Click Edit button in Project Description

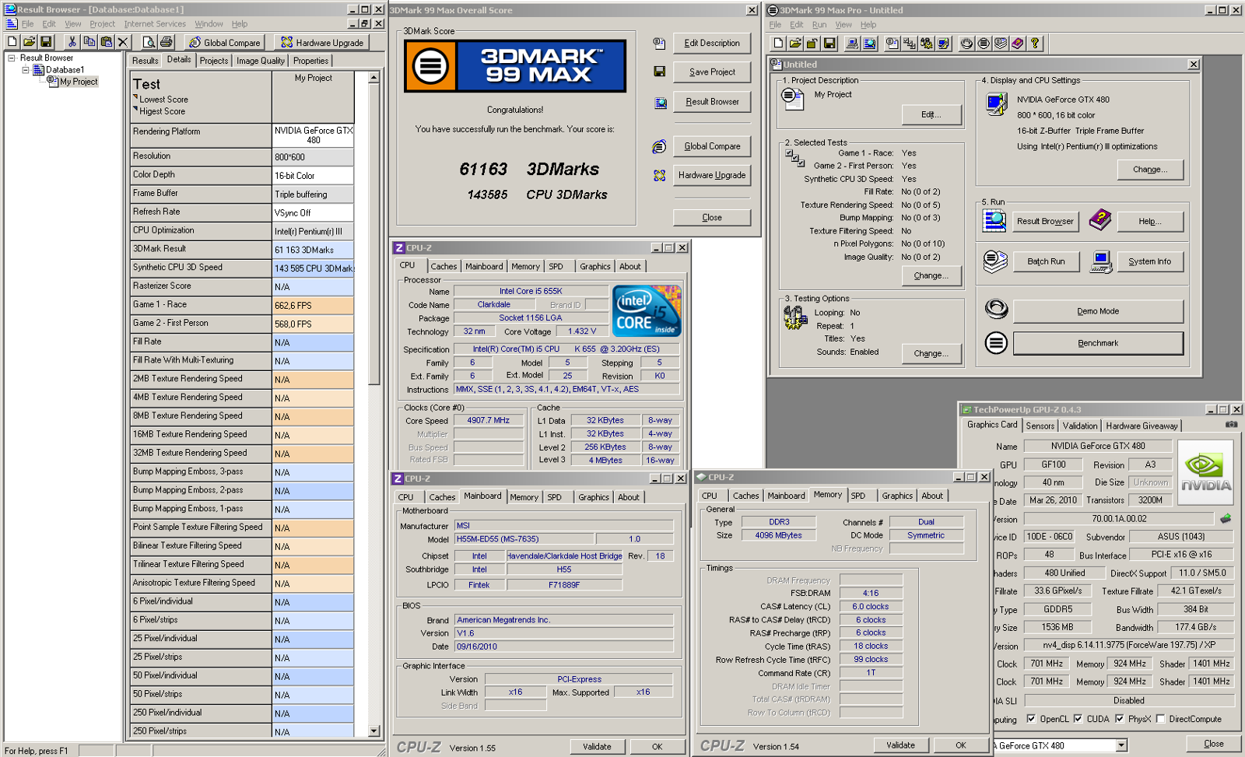(x=931, y=114)
